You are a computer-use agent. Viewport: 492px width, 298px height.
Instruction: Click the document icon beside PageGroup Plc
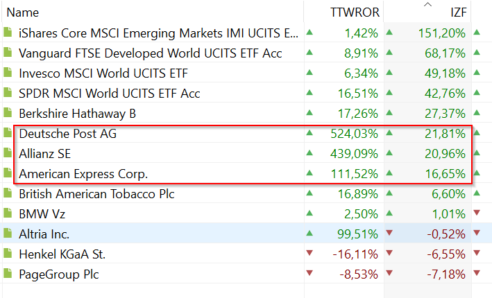click(x=8, y=274)
